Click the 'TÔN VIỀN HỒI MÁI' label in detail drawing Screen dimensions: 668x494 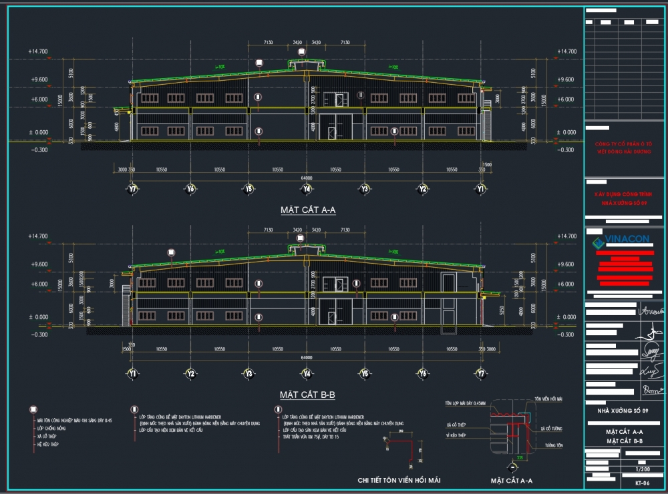pyautogui.click(x=549, y=399)
